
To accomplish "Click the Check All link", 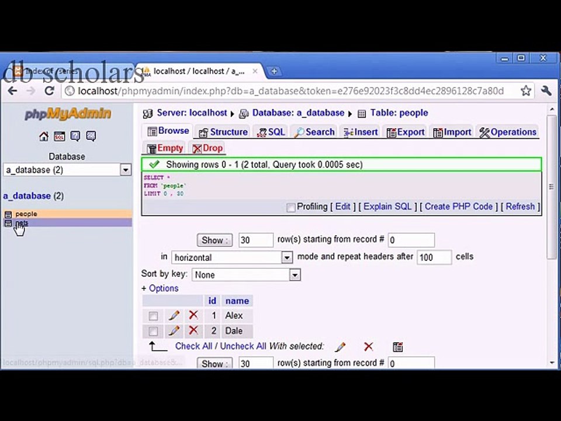I will (193, 346).
